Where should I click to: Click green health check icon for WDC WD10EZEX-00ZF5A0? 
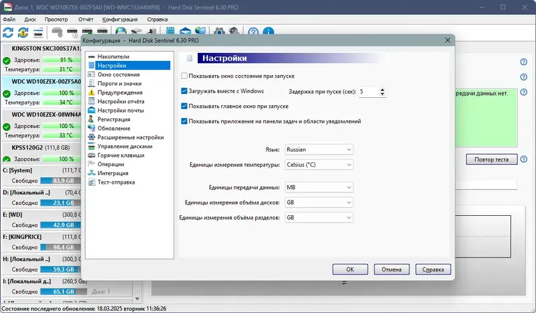tap(7, 94)
